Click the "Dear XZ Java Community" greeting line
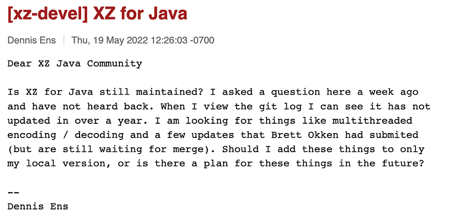This screenshot has height=213, width=458. (x=75, y=63)
